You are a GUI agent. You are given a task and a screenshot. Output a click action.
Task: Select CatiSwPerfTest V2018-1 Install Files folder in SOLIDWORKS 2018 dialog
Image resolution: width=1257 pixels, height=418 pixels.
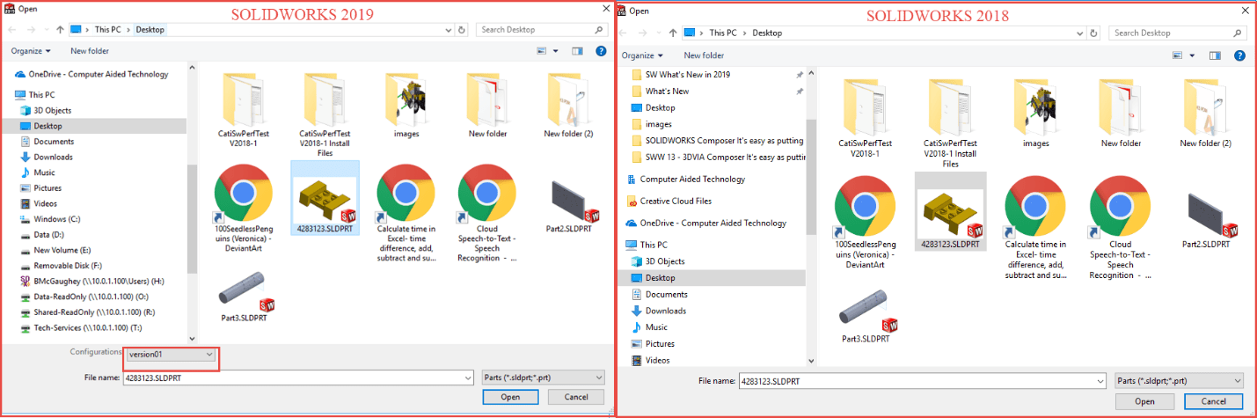[950, 121]
